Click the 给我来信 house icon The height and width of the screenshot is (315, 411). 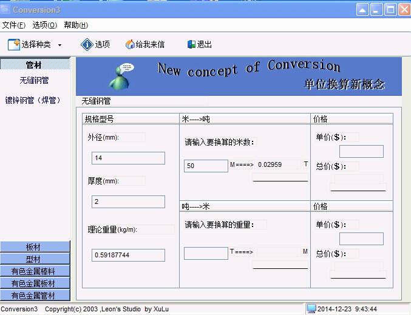point(130,44)
